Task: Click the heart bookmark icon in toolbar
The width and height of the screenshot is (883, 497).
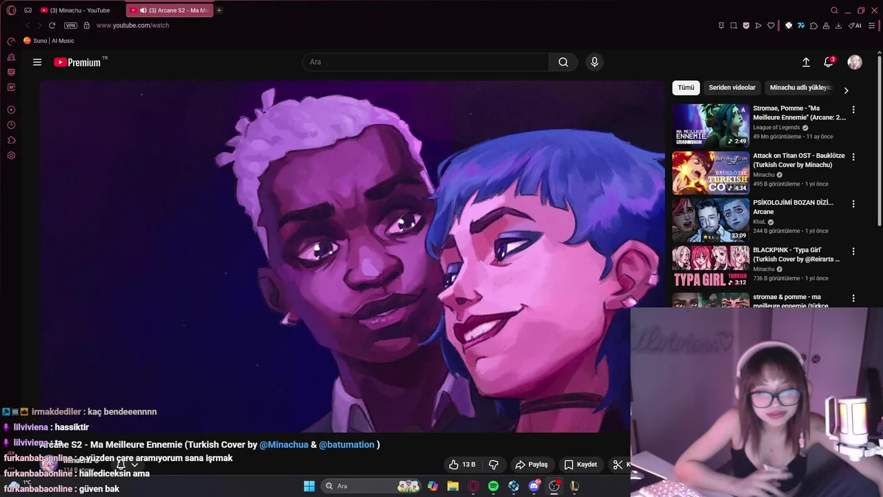Action: click(x=771, y=26)
